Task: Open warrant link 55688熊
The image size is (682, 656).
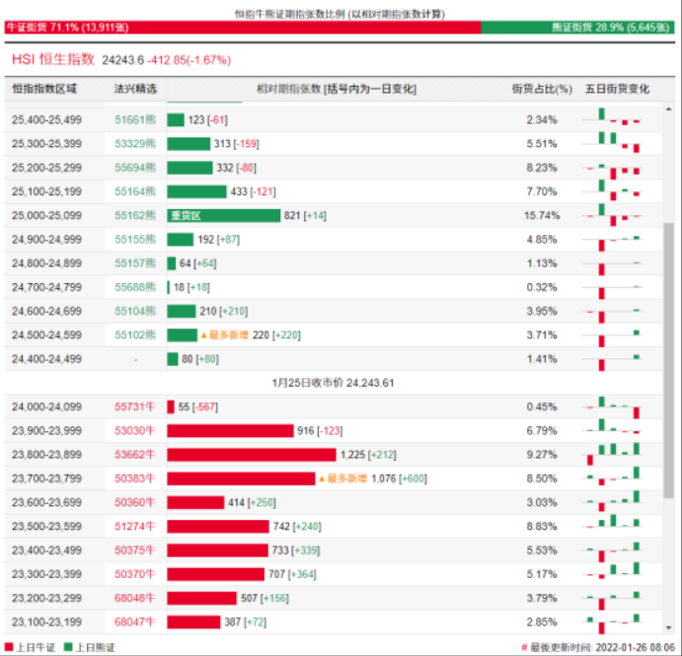Action: tap(135, 287)
